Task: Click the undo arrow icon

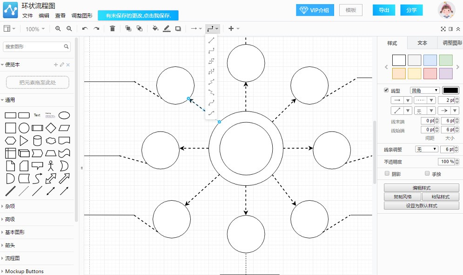Action: coord(85,29)
